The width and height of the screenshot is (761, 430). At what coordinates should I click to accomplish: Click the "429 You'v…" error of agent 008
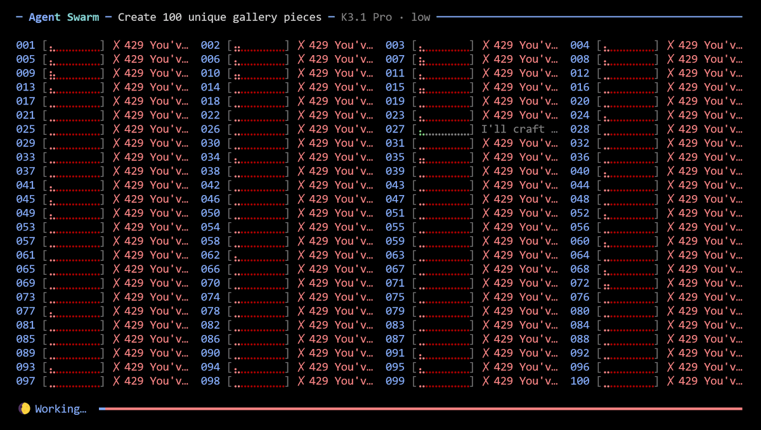710,59
